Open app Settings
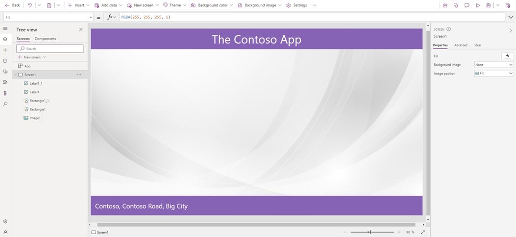 pos(296,5)
